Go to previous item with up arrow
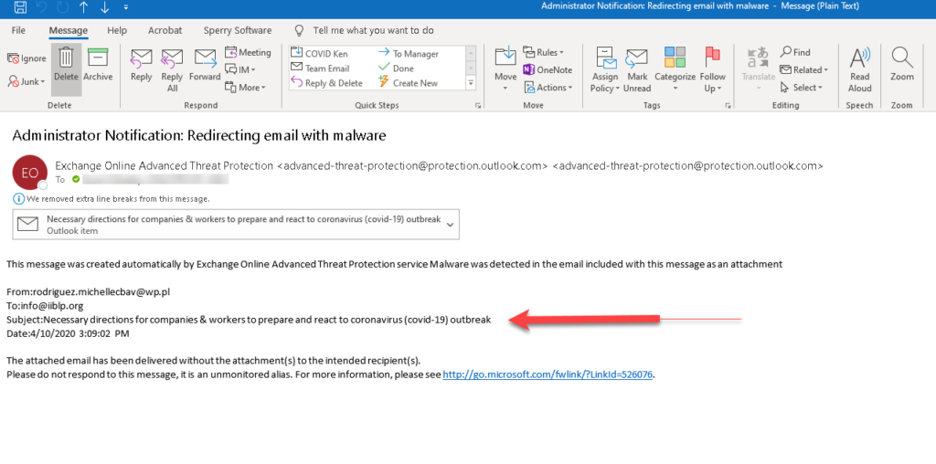 pos(83,7)
